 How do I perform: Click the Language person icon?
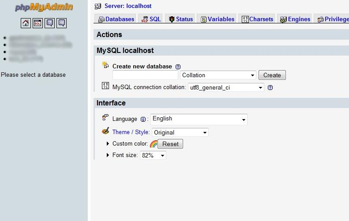coord(105,117)
